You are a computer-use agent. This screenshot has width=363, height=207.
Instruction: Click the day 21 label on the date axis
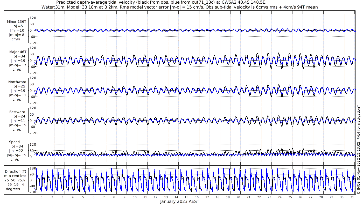(x=249, y=197)
